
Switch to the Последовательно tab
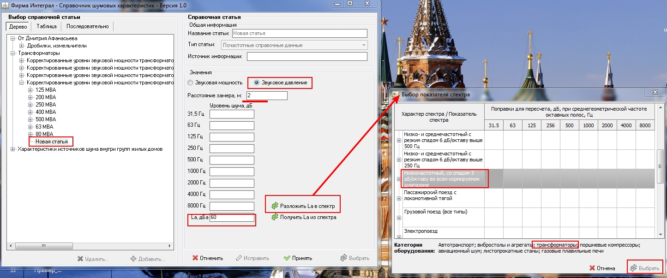87,26
